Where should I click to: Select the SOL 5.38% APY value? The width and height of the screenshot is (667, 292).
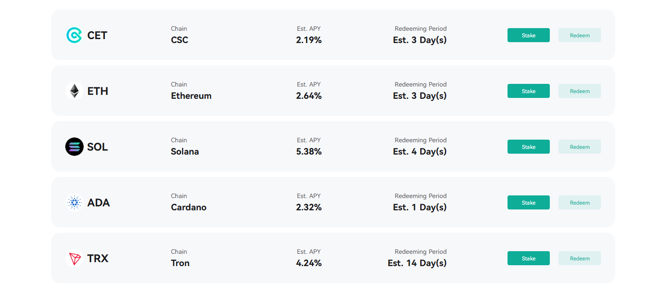click(309, 151)
